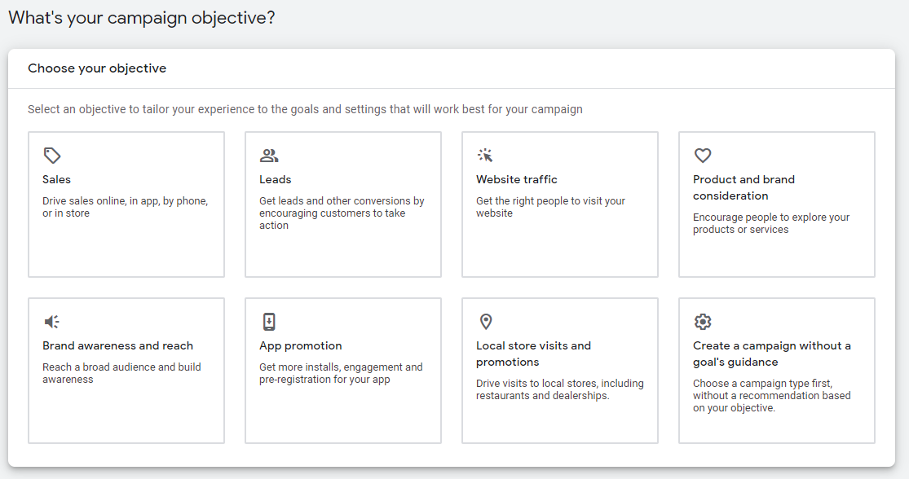Viewport: 909px width, 479px height.
Task: Choose the Website traffic objective card
Action: click(559, 204)
